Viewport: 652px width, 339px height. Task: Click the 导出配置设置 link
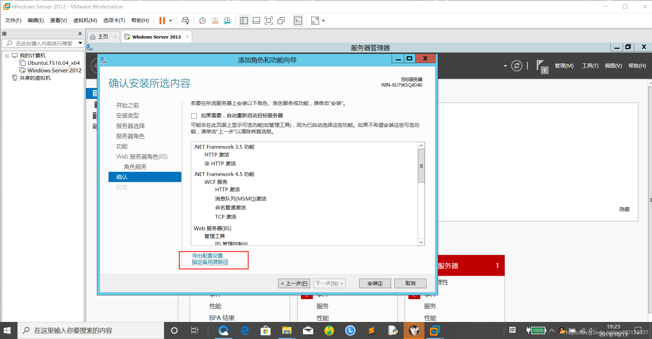pos(207,256)
